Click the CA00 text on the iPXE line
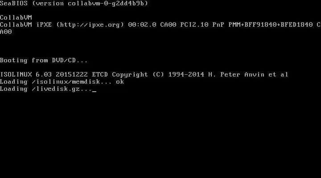Viewport: 321px width, 178px height. [x=168, y=25]
